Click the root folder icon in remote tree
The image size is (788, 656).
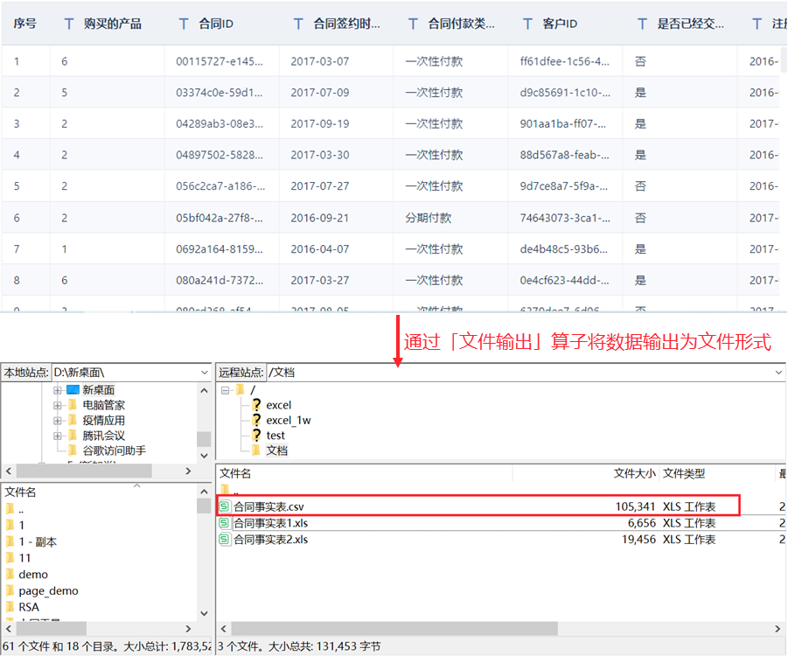point(241,389)
